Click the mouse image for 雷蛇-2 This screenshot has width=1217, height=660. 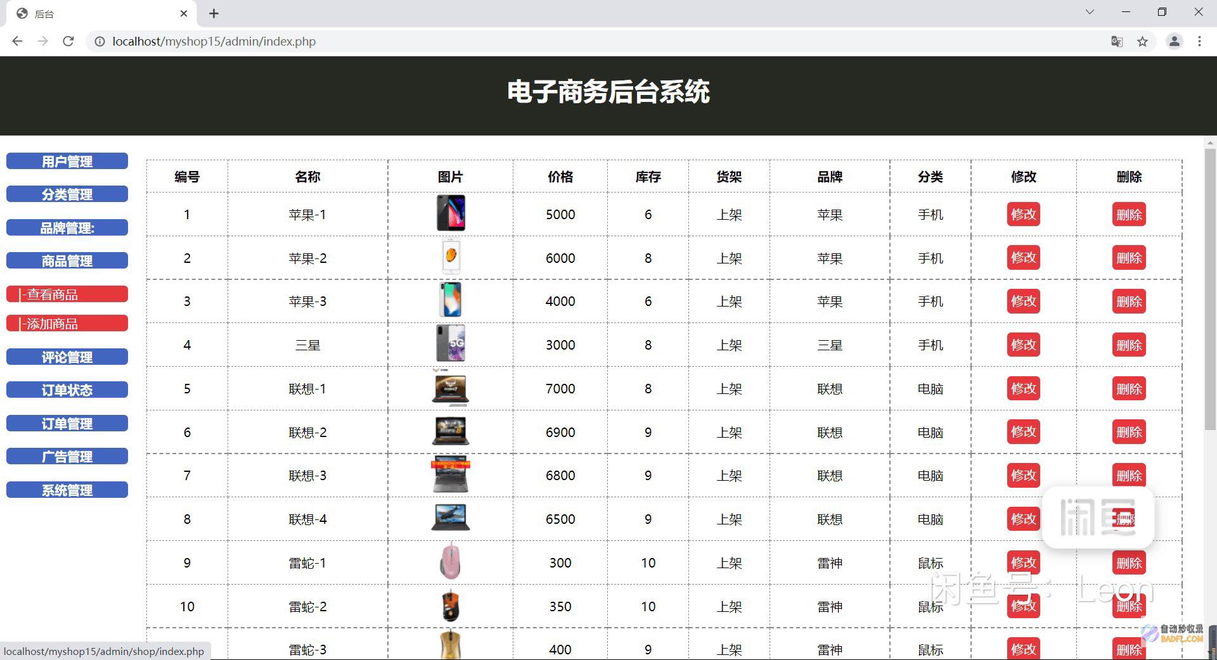pos(451,605)
